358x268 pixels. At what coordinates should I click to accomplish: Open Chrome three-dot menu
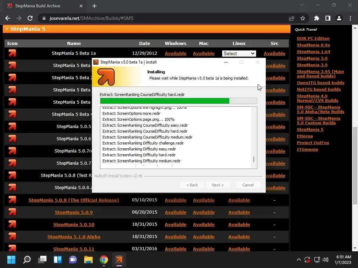pos(350,18)
